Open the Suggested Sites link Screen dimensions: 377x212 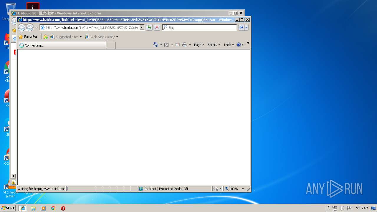(x=66, y=37)
